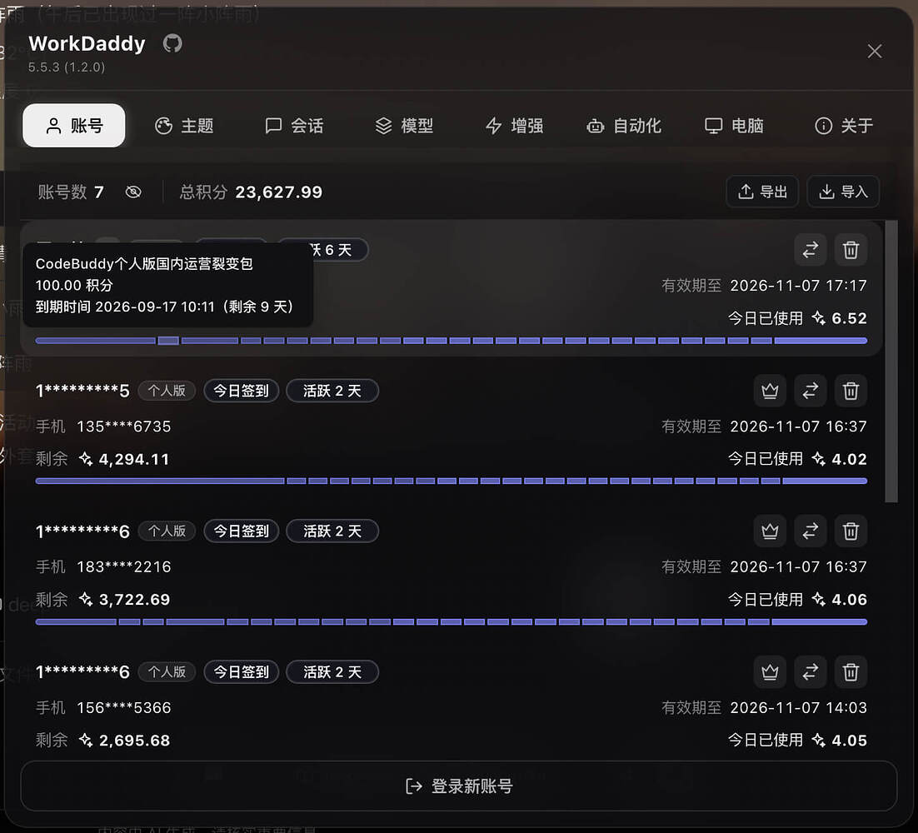Screen dimensions: 918x833
Task: Click credit bar of account with 3,722.69 remaining
Action: pyautogui.click(x=451, y=621)
